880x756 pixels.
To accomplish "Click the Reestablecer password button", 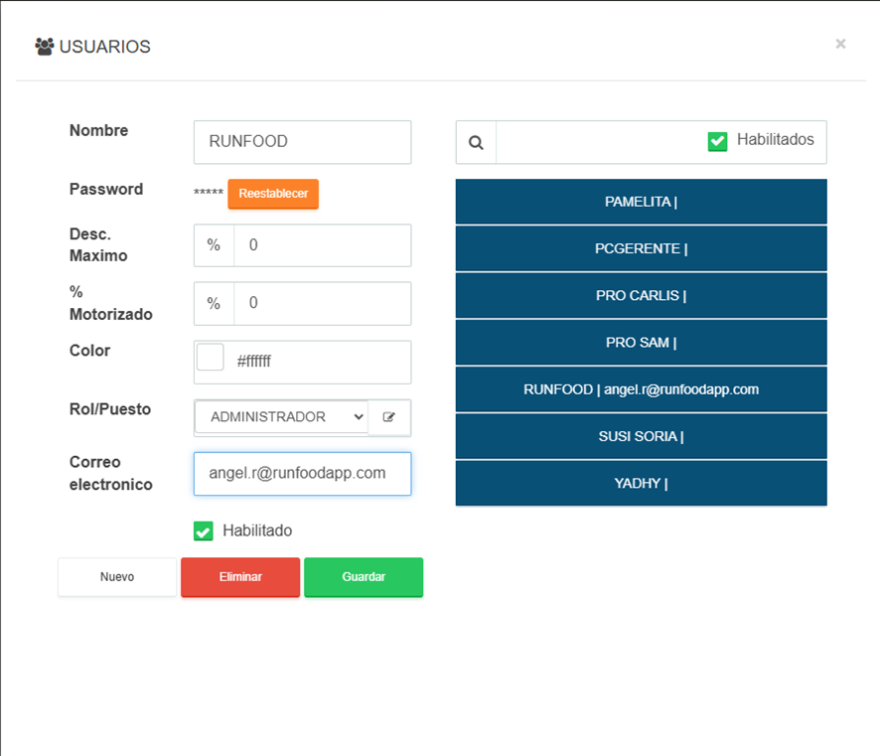I will (273, 194).
